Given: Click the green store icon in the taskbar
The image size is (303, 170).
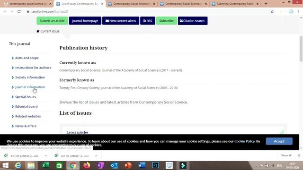Looking at the screenshot, I should point(59,165).
